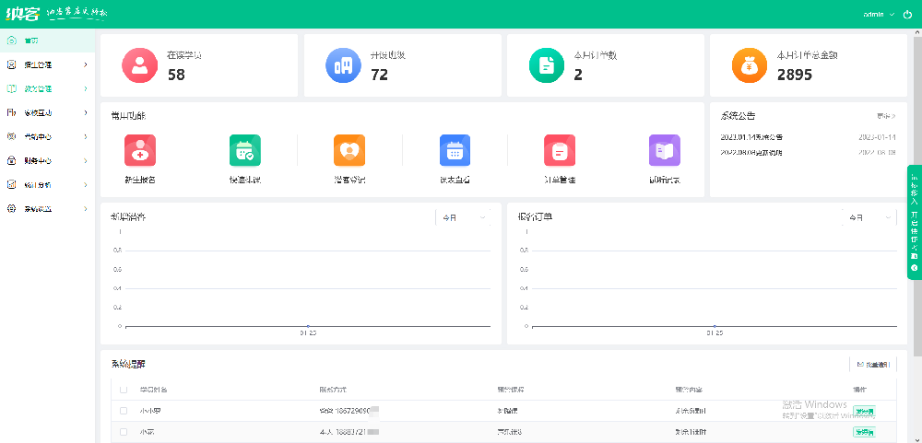This screenshot has height=443, width=922.
Task: Click the 报名订单 chart's 01-25 data point
Action: click(715, 326)
